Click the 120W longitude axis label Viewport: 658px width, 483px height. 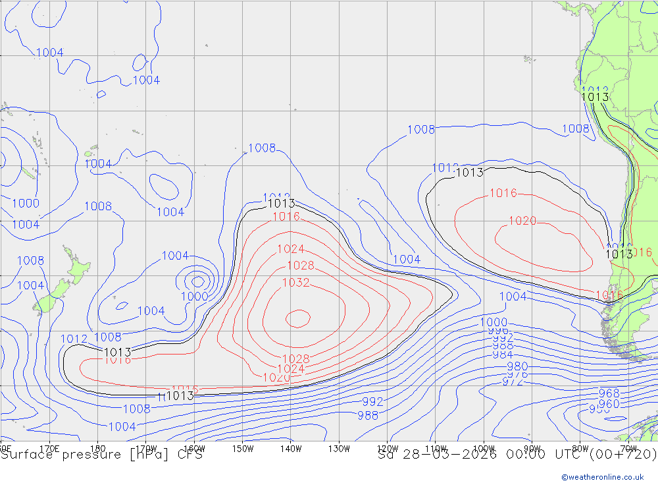388,449
